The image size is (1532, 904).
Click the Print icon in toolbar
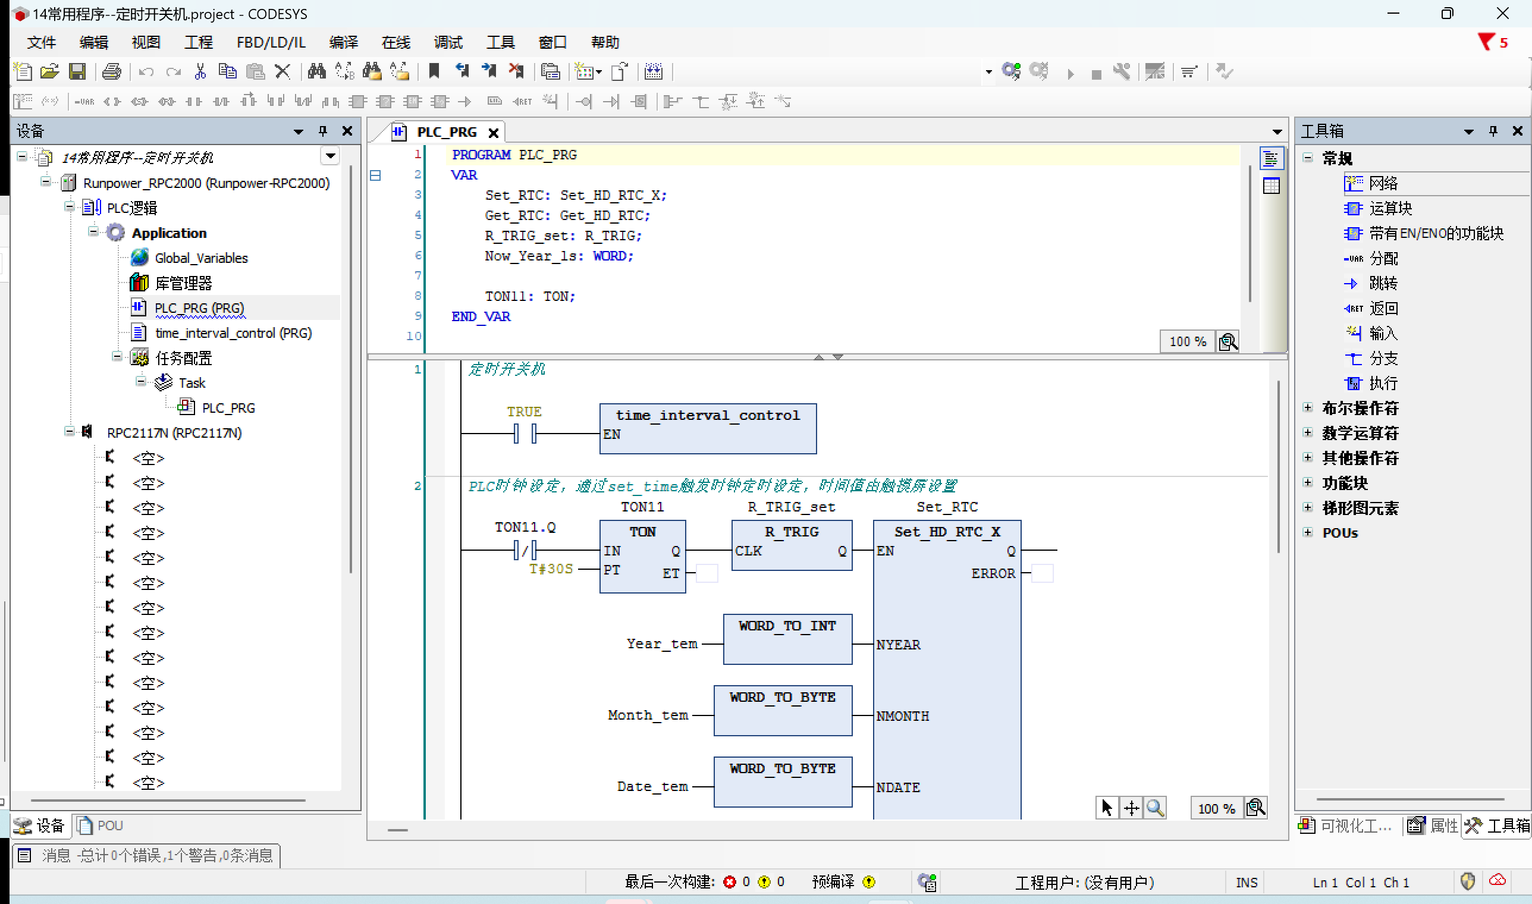pyautogui.click(x=111, y=72)
